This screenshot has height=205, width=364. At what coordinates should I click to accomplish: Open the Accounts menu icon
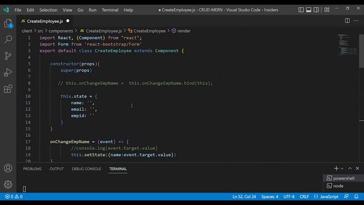tap(8, 168)
